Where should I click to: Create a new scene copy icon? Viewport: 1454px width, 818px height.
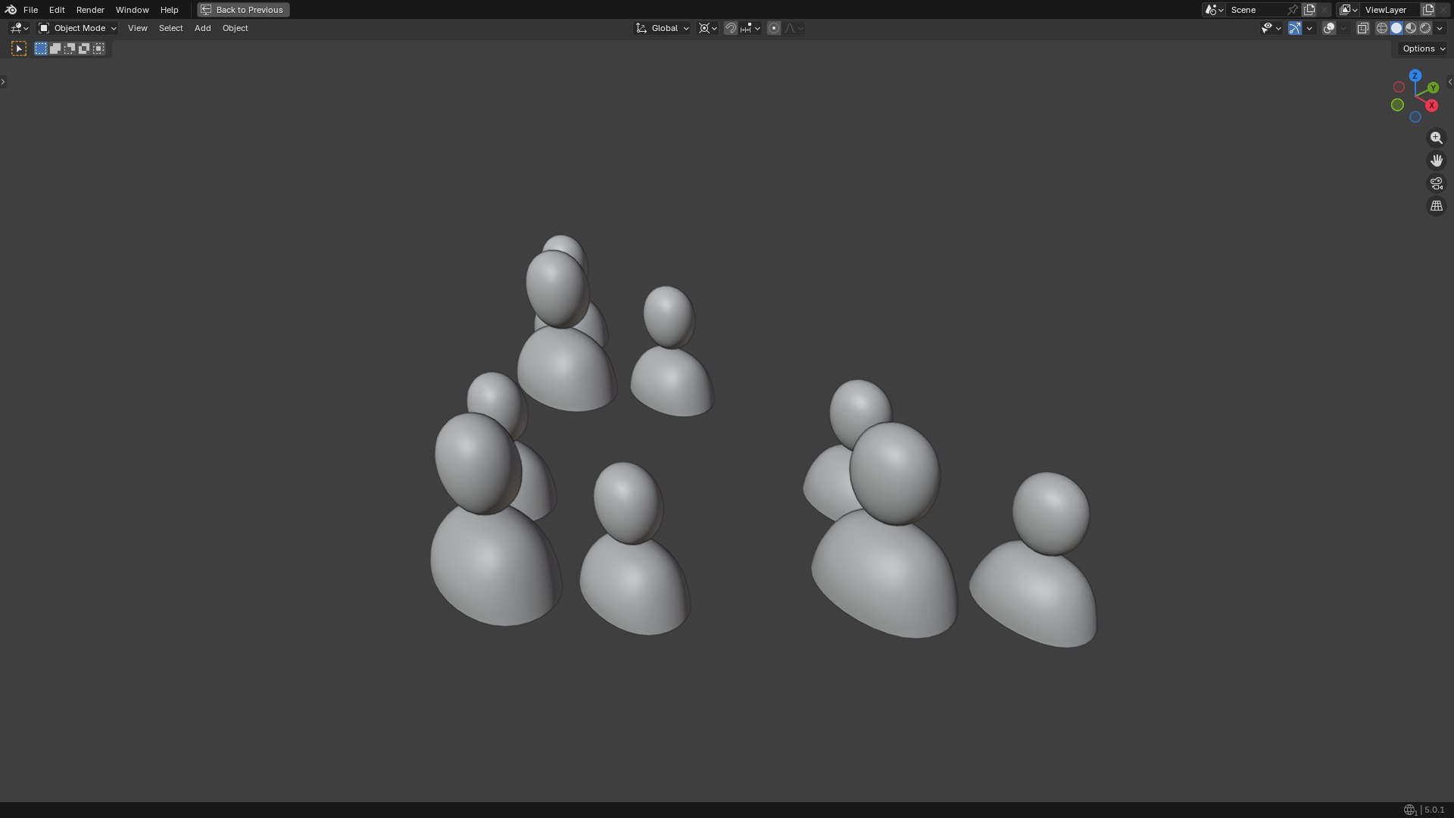(1309, 10)
